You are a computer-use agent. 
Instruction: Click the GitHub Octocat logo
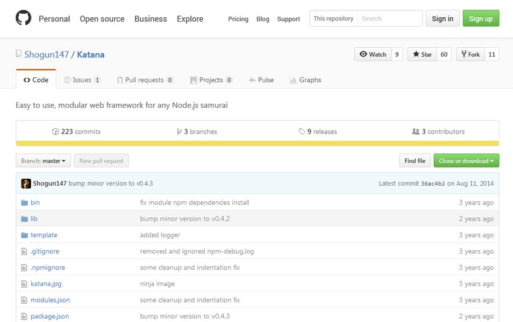click(24, 18)
